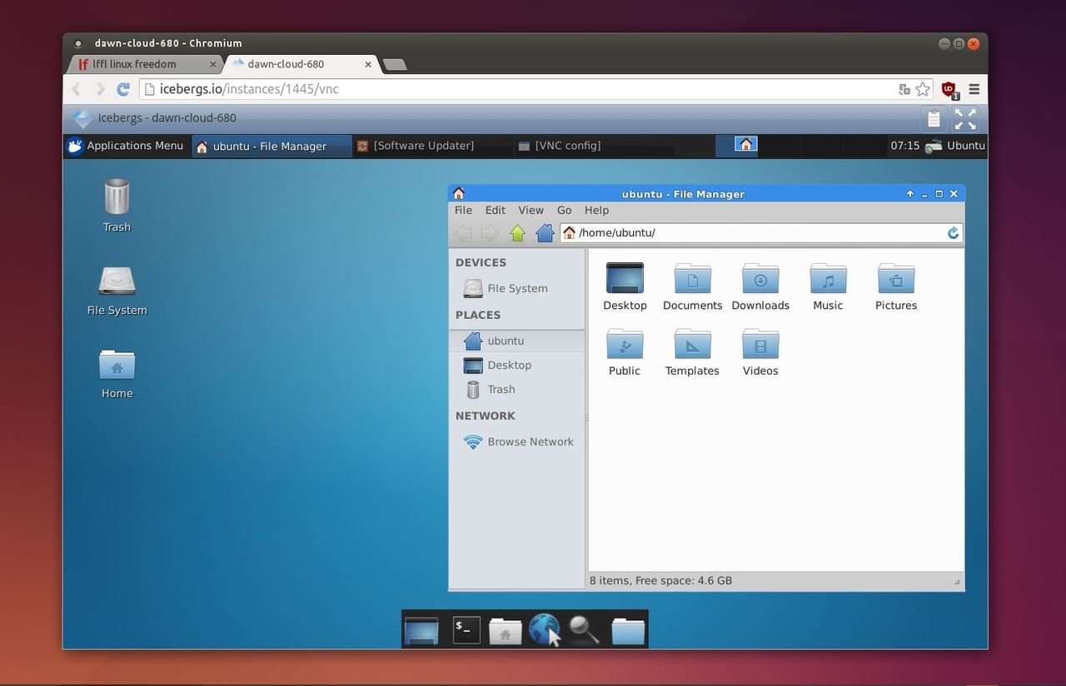Click the Home icon in File Manager toolbar
Screen dimensions: 1066x686
[x=545, y=233]
